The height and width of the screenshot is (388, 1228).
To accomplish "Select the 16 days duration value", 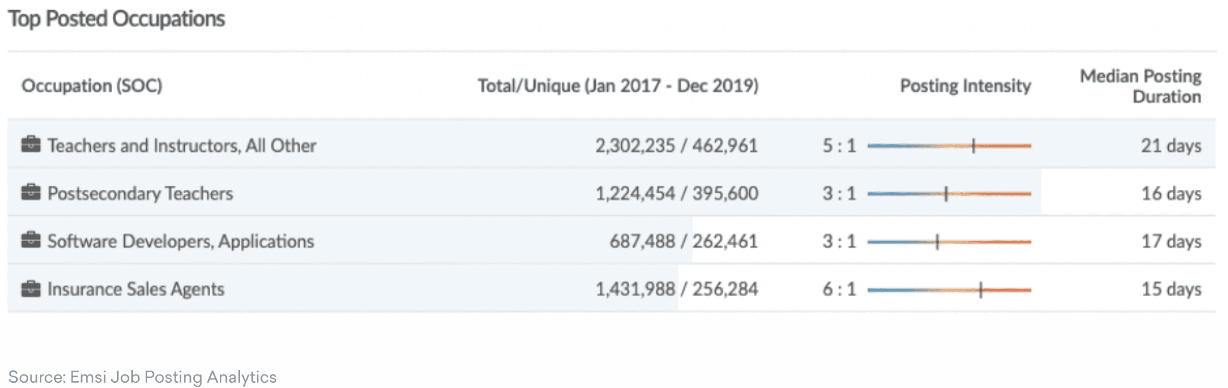I will click(1171, 193).
